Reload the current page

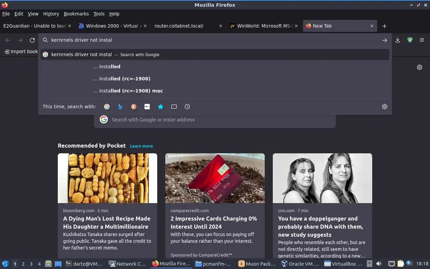[x=32, y=40]
